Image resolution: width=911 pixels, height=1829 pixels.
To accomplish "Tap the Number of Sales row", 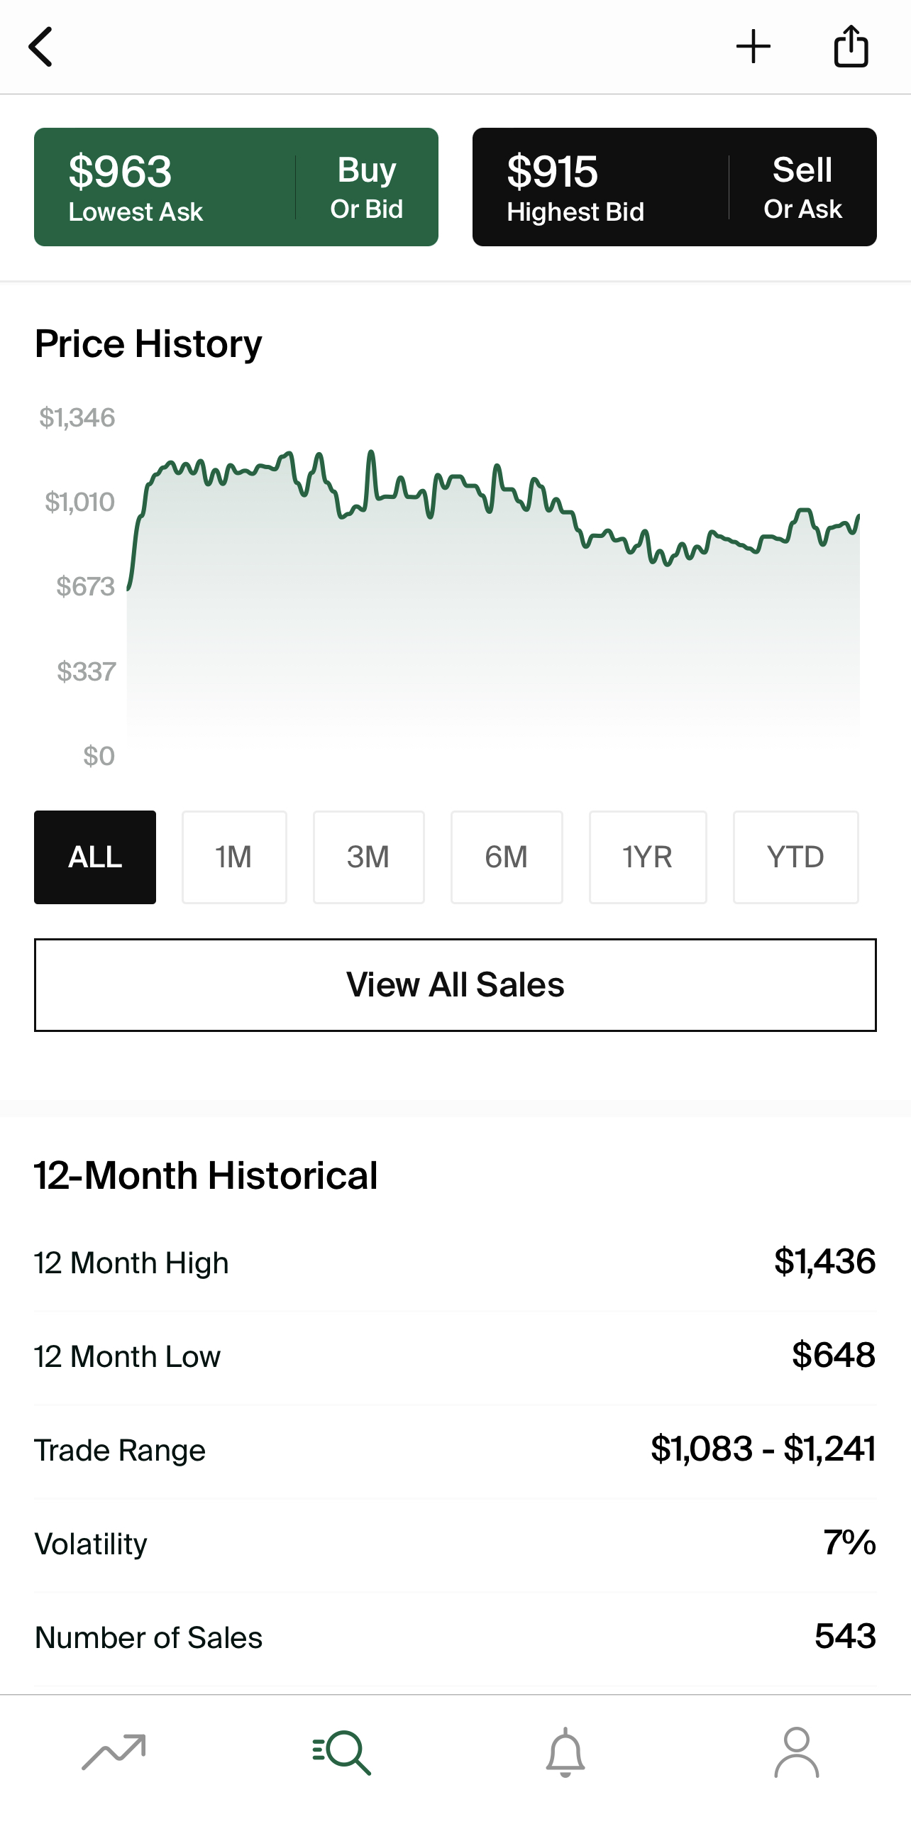I will [455, 1637].
